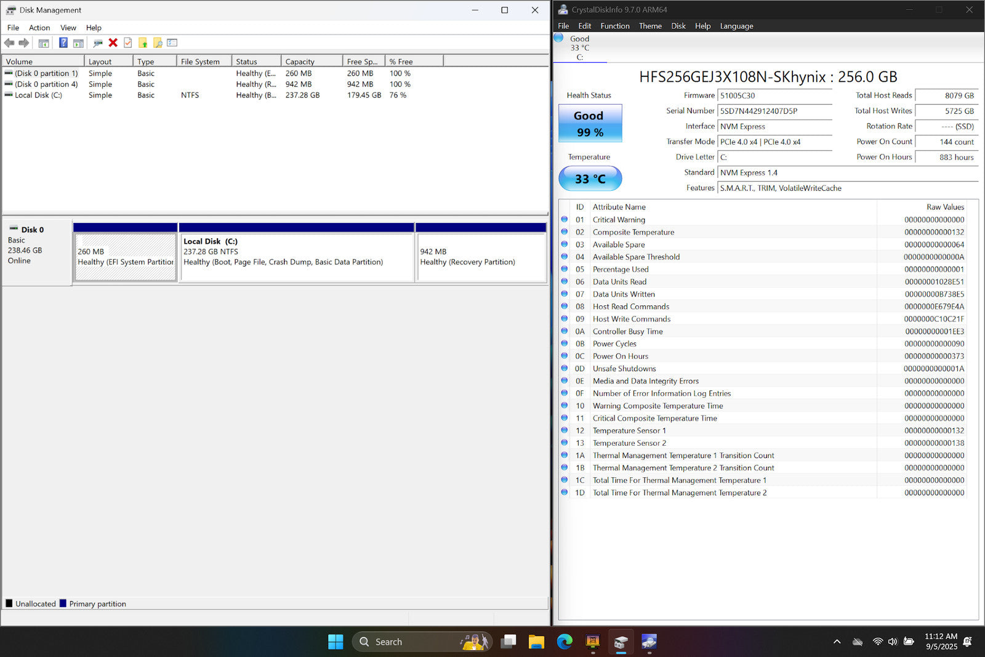Click the Firmware field 51005C30

774,95
